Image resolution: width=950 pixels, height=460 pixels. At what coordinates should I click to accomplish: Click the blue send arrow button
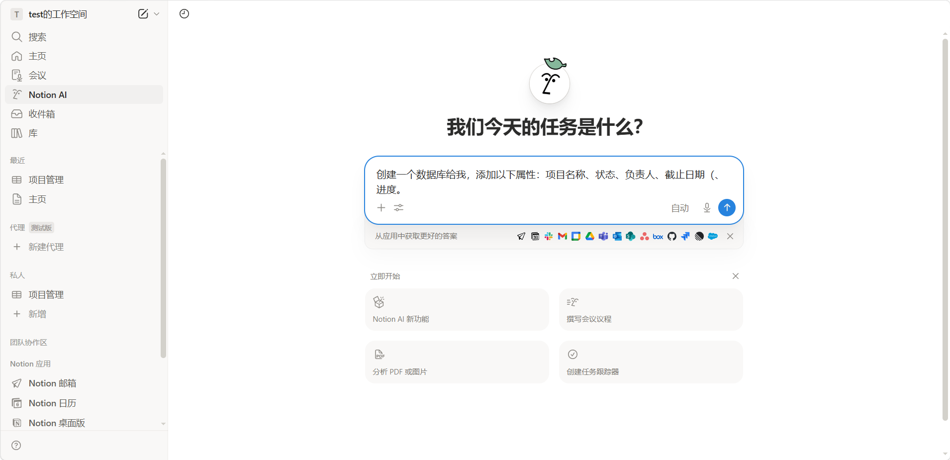click(x=727, y=207)
